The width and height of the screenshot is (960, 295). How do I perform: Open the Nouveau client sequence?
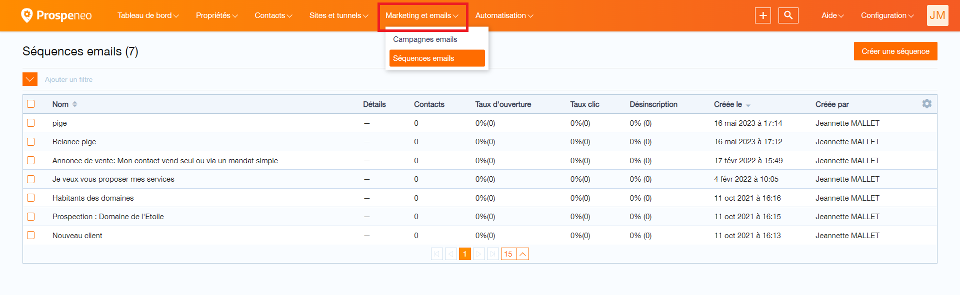point(77,236)
